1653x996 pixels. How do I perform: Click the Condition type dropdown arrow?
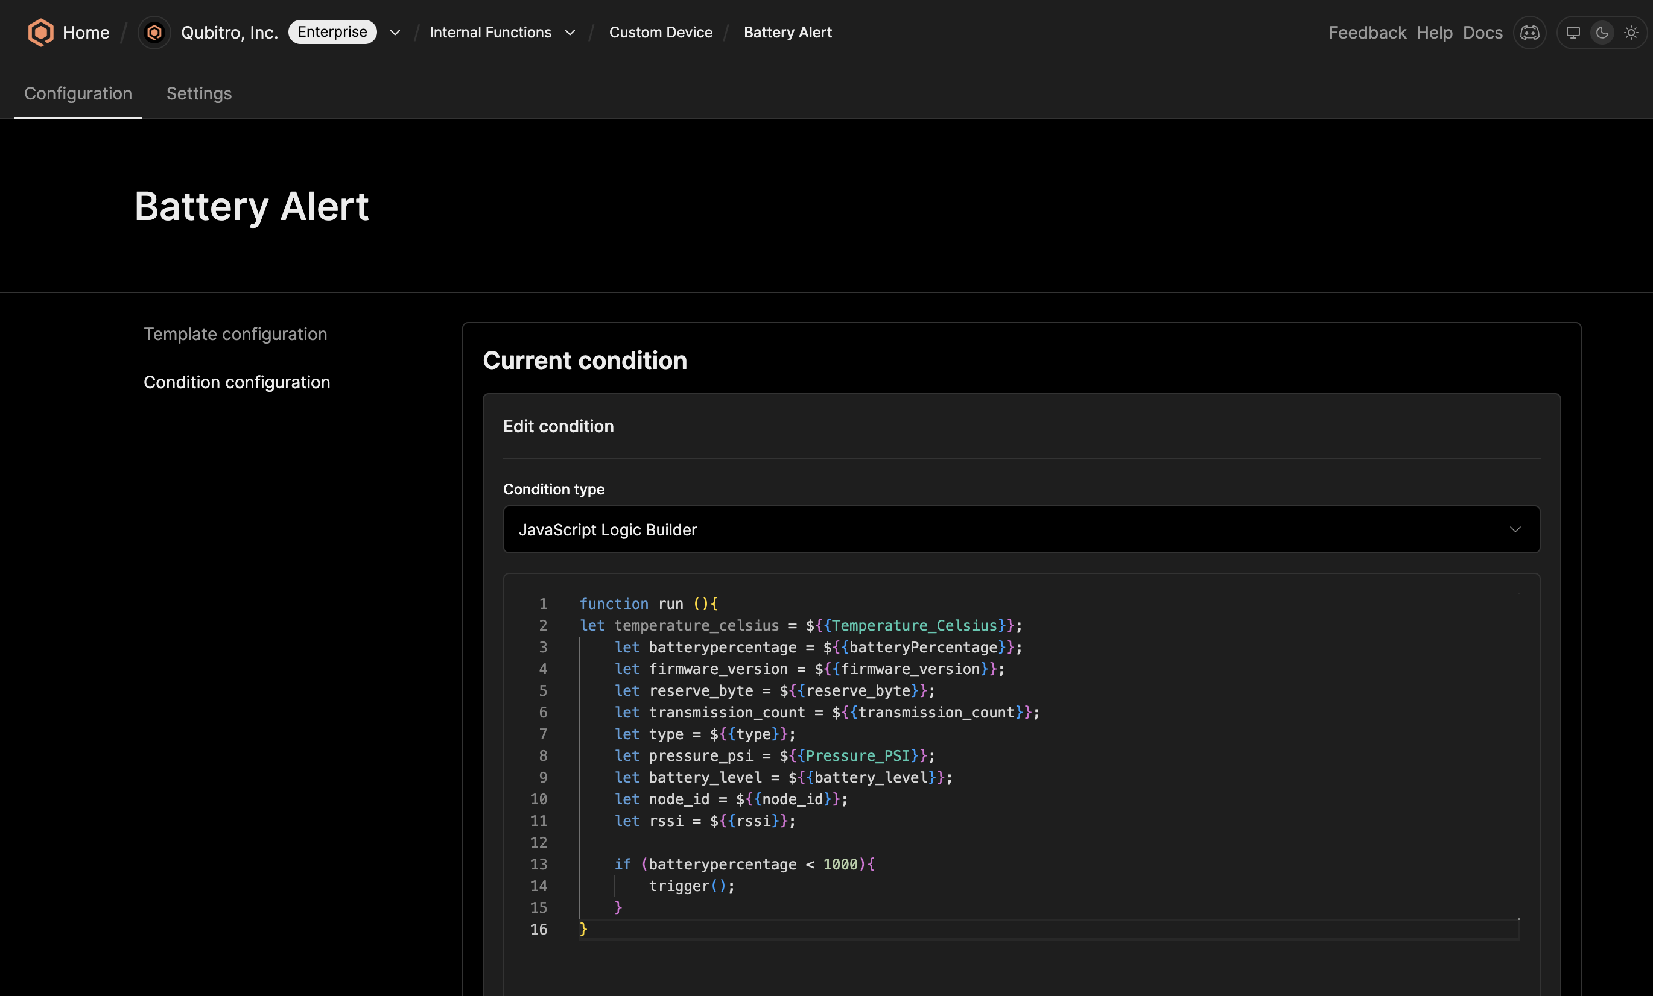coord(1515,529)
